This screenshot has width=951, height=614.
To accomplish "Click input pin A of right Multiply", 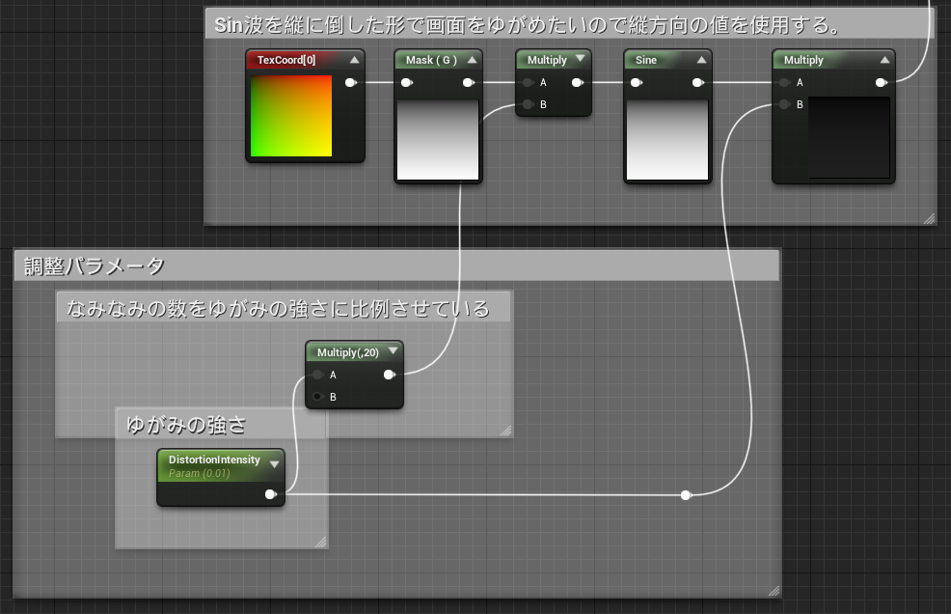I will 785,83.
